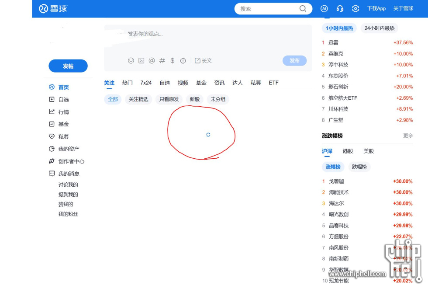Viewport: 428px width, 289px height.
Task: Click the 我的资产 pie icon
Action: pos(52,149)
